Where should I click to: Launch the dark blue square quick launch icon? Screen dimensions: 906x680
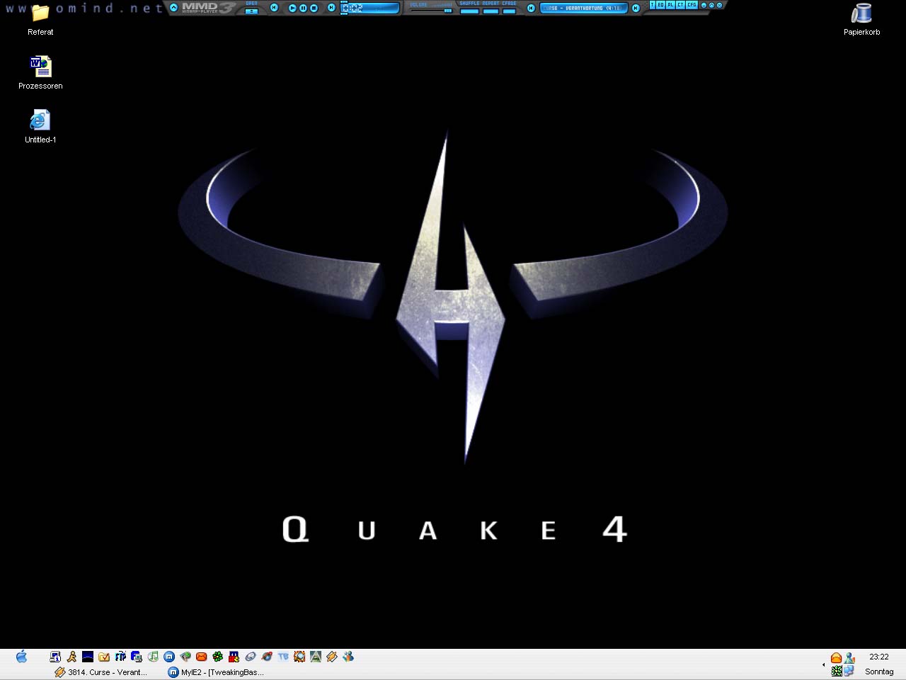[x=88, y=657]
